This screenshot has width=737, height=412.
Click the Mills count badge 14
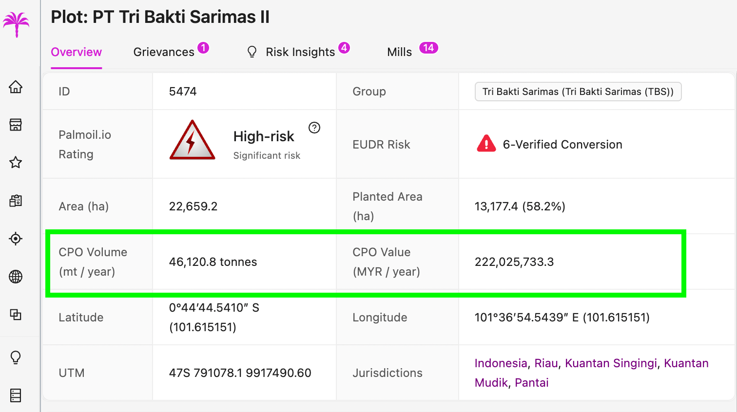point(428,48)
